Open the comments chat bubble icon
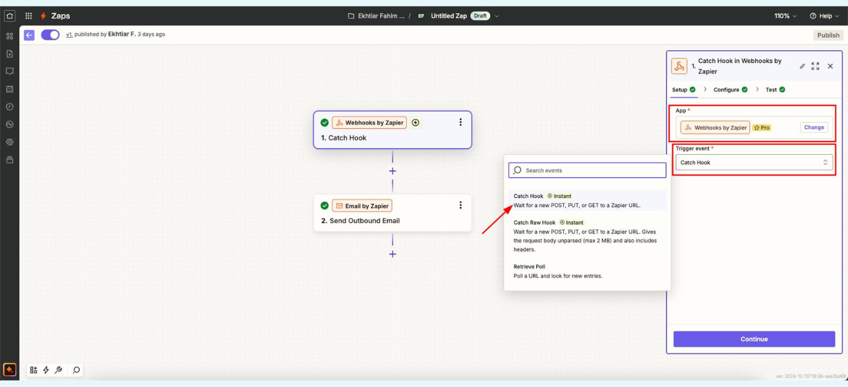848x387 pixels. pos(9,71)
